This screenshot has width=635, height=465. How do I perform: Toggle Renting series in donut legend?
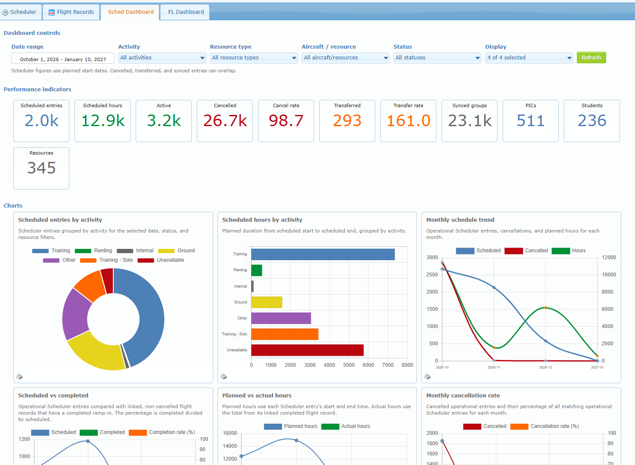(93, 251)
